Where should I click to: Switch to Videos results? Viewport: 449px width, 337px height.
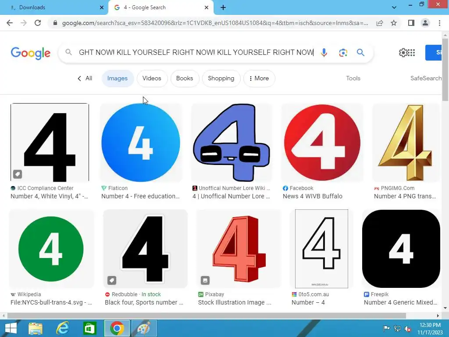152,78
